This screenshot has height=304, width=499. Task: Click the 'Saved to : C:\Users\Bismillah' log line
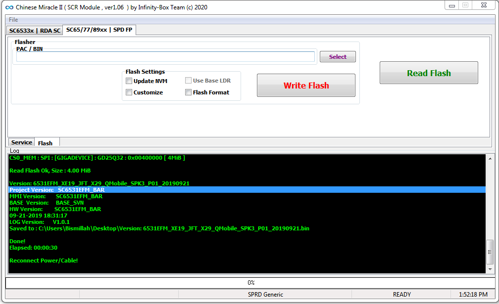coord(159,228)
